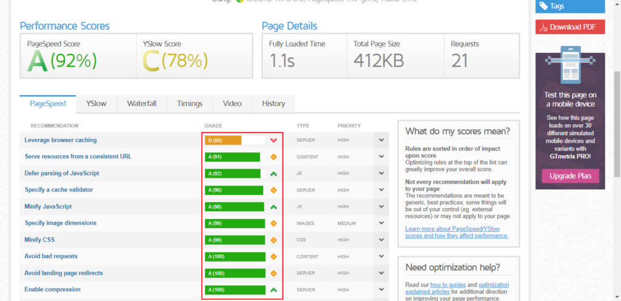
Task: Open the Defer parsing of JavaScript recommendation
Action: [62, 173]
